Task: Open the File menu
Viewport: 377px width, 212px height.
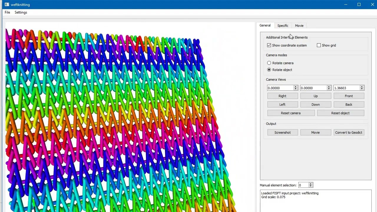Action: click(x=7, y=12)
